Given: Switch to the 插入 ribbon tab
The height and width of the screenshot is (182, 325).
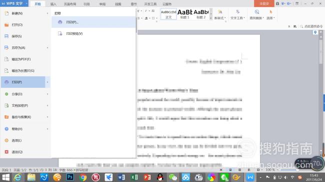Looking at the screenshot, I should [53, 4].
